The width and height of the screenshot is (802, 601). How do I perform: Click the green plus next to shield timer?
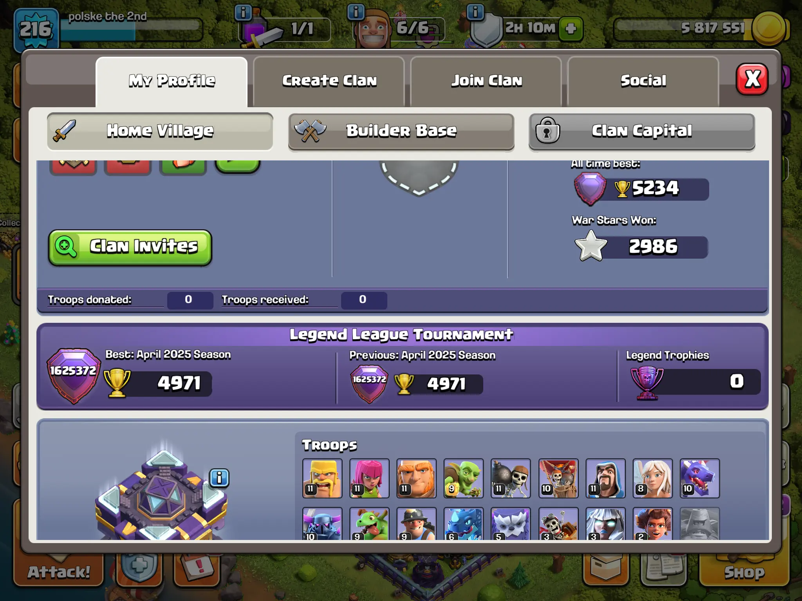click(571, 29)
